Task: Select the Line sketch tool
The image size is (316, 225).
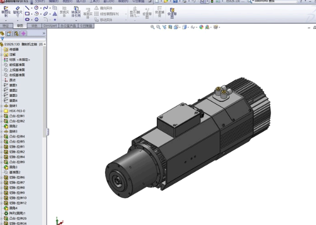Action: (27, 8)
